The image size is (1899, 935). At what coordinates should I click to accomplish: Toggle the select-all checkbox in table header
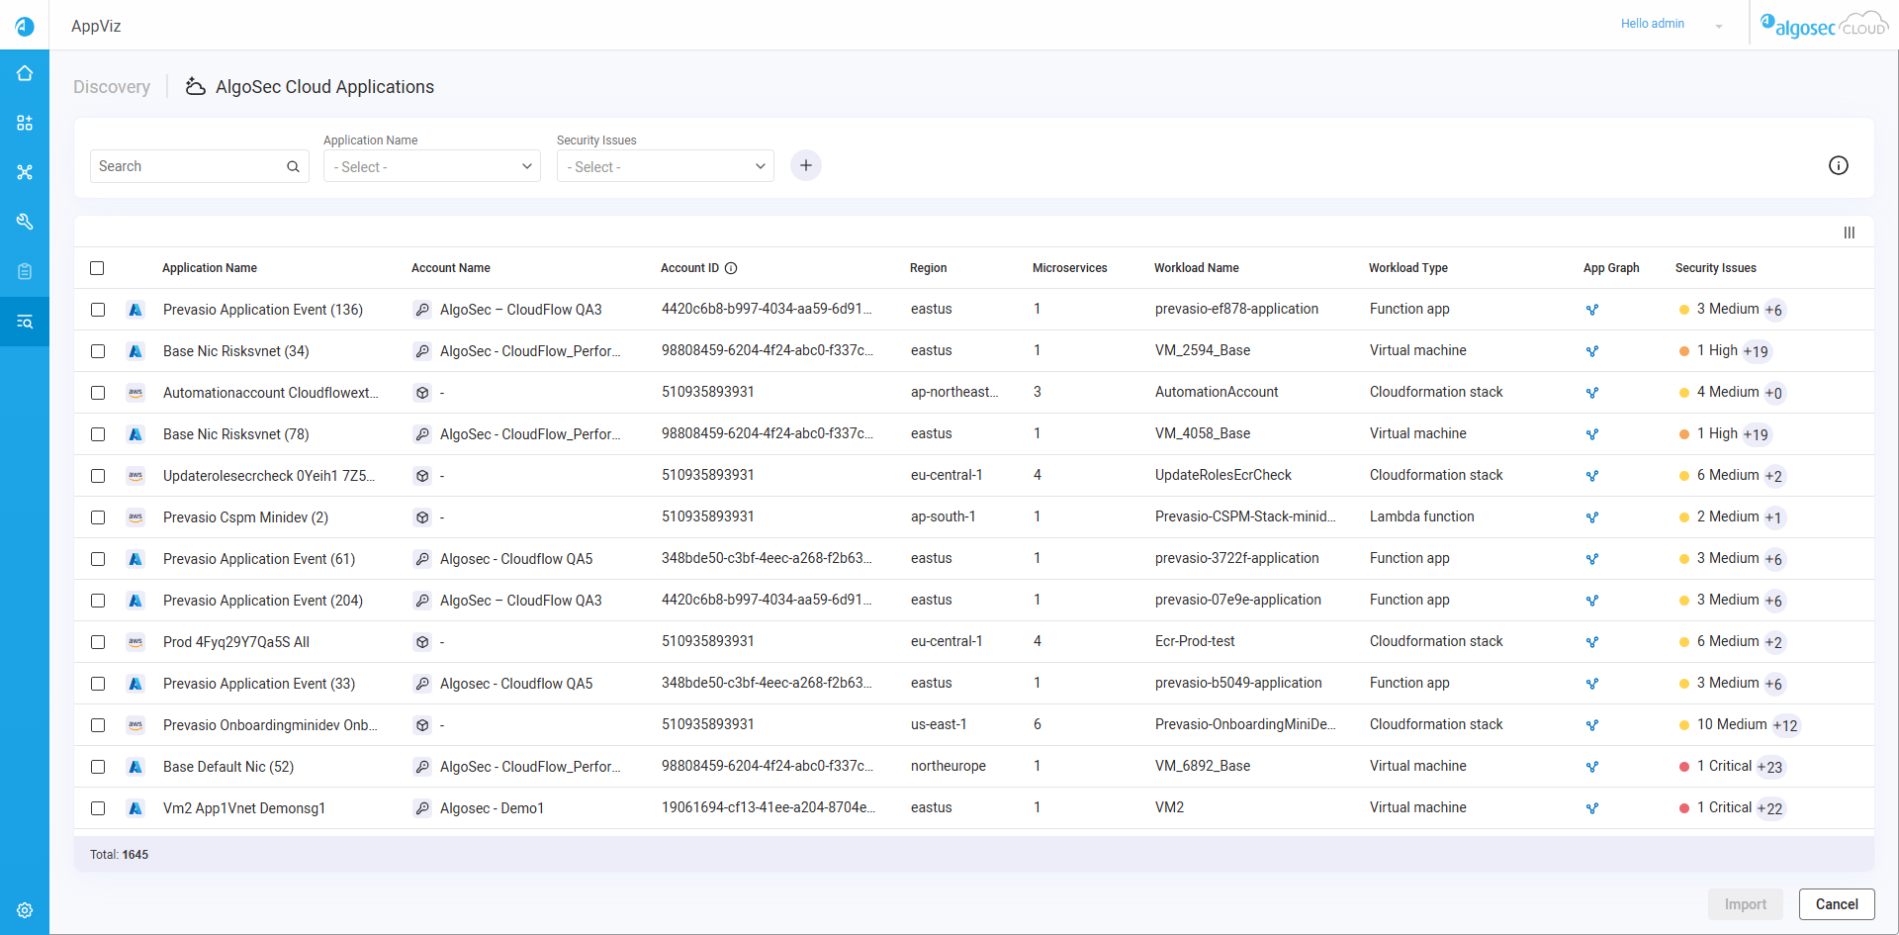coord(97,268)
